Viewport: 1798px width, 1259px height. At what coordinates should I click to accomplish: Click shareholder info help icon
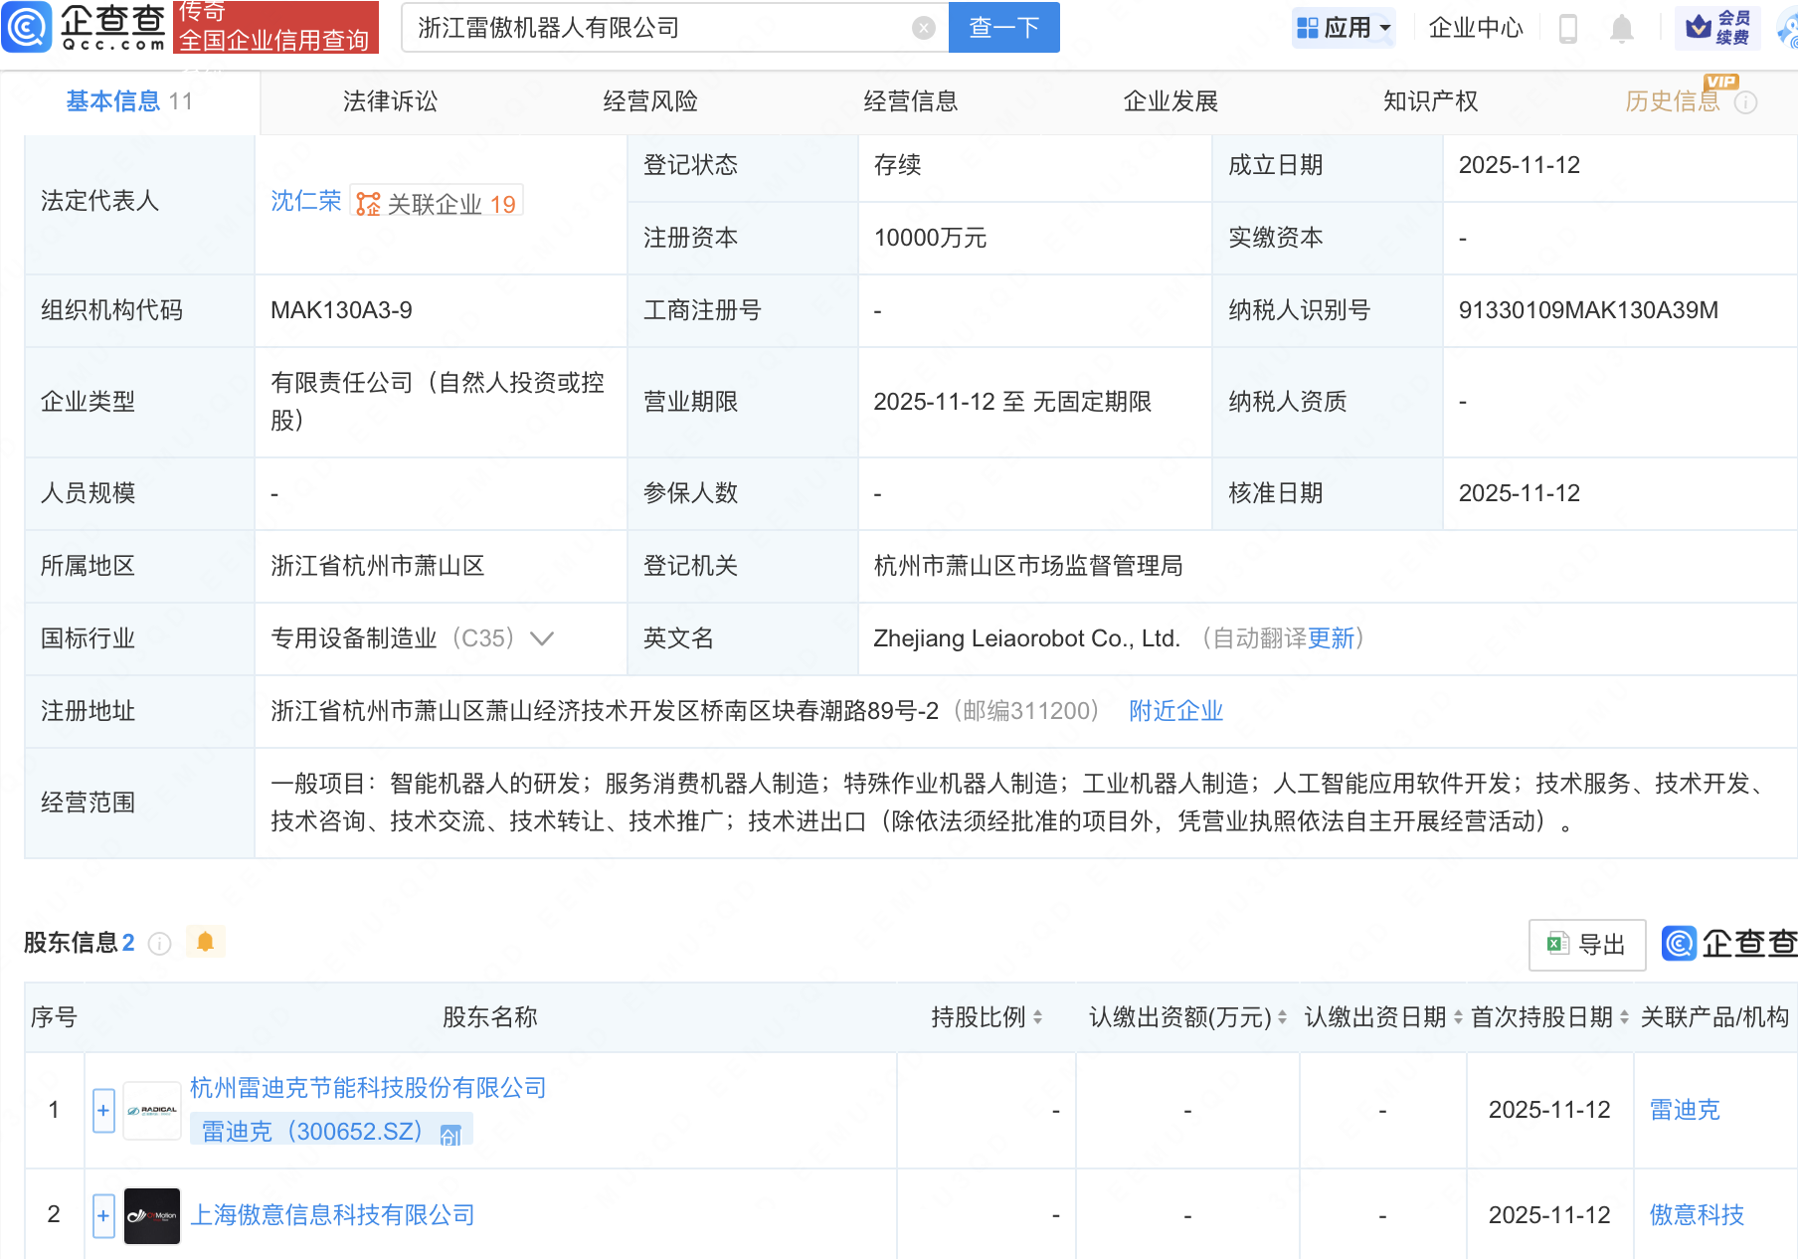coord(160,943)
